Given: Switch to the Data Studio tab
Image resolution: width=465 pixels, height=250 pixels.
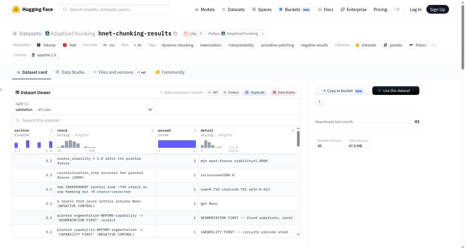Looking at the screenshot, I should (70, 72).
